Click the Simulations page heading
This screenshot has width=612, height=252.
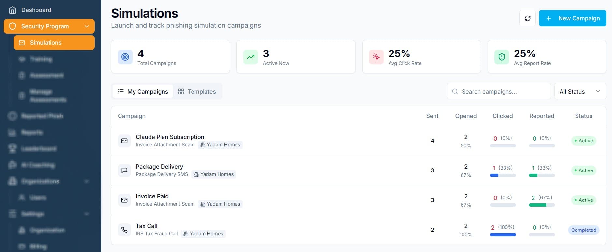point(144,13)
